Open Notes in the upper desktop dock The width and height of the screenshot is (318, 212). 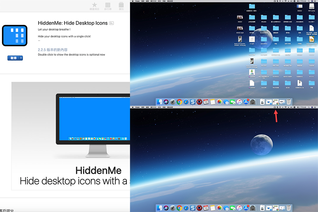(x=213, y=102)
